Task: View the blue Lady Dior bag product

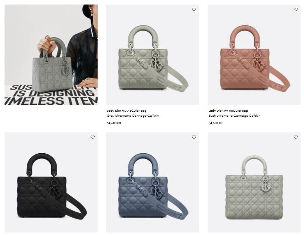Action: tap(152, 182)
